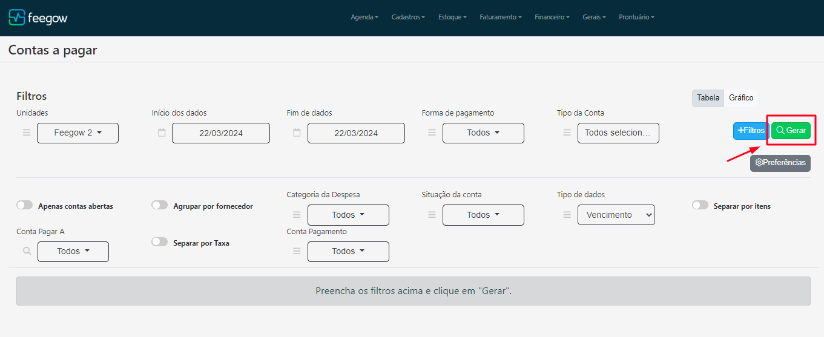
Task: Open Tipo da Conta Todos selecionados dropdown
Action: click(x=618, y=133)
